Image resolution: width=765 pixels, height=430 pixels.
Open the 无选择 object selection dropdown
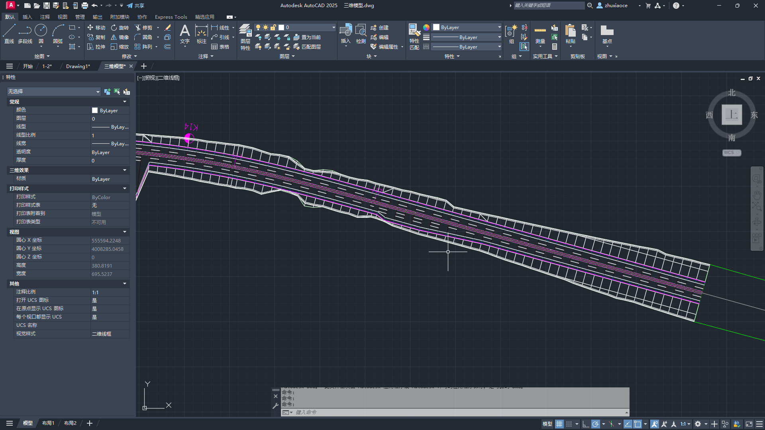tap(54, 92)
